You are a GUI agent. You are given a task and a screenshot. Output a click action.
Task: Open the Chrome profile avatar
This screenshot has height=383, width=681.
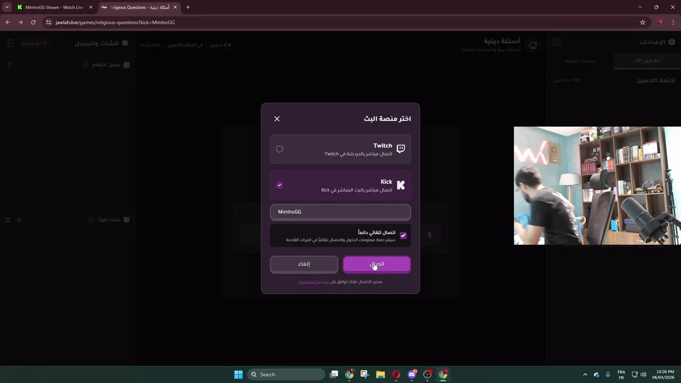[660, 22]
